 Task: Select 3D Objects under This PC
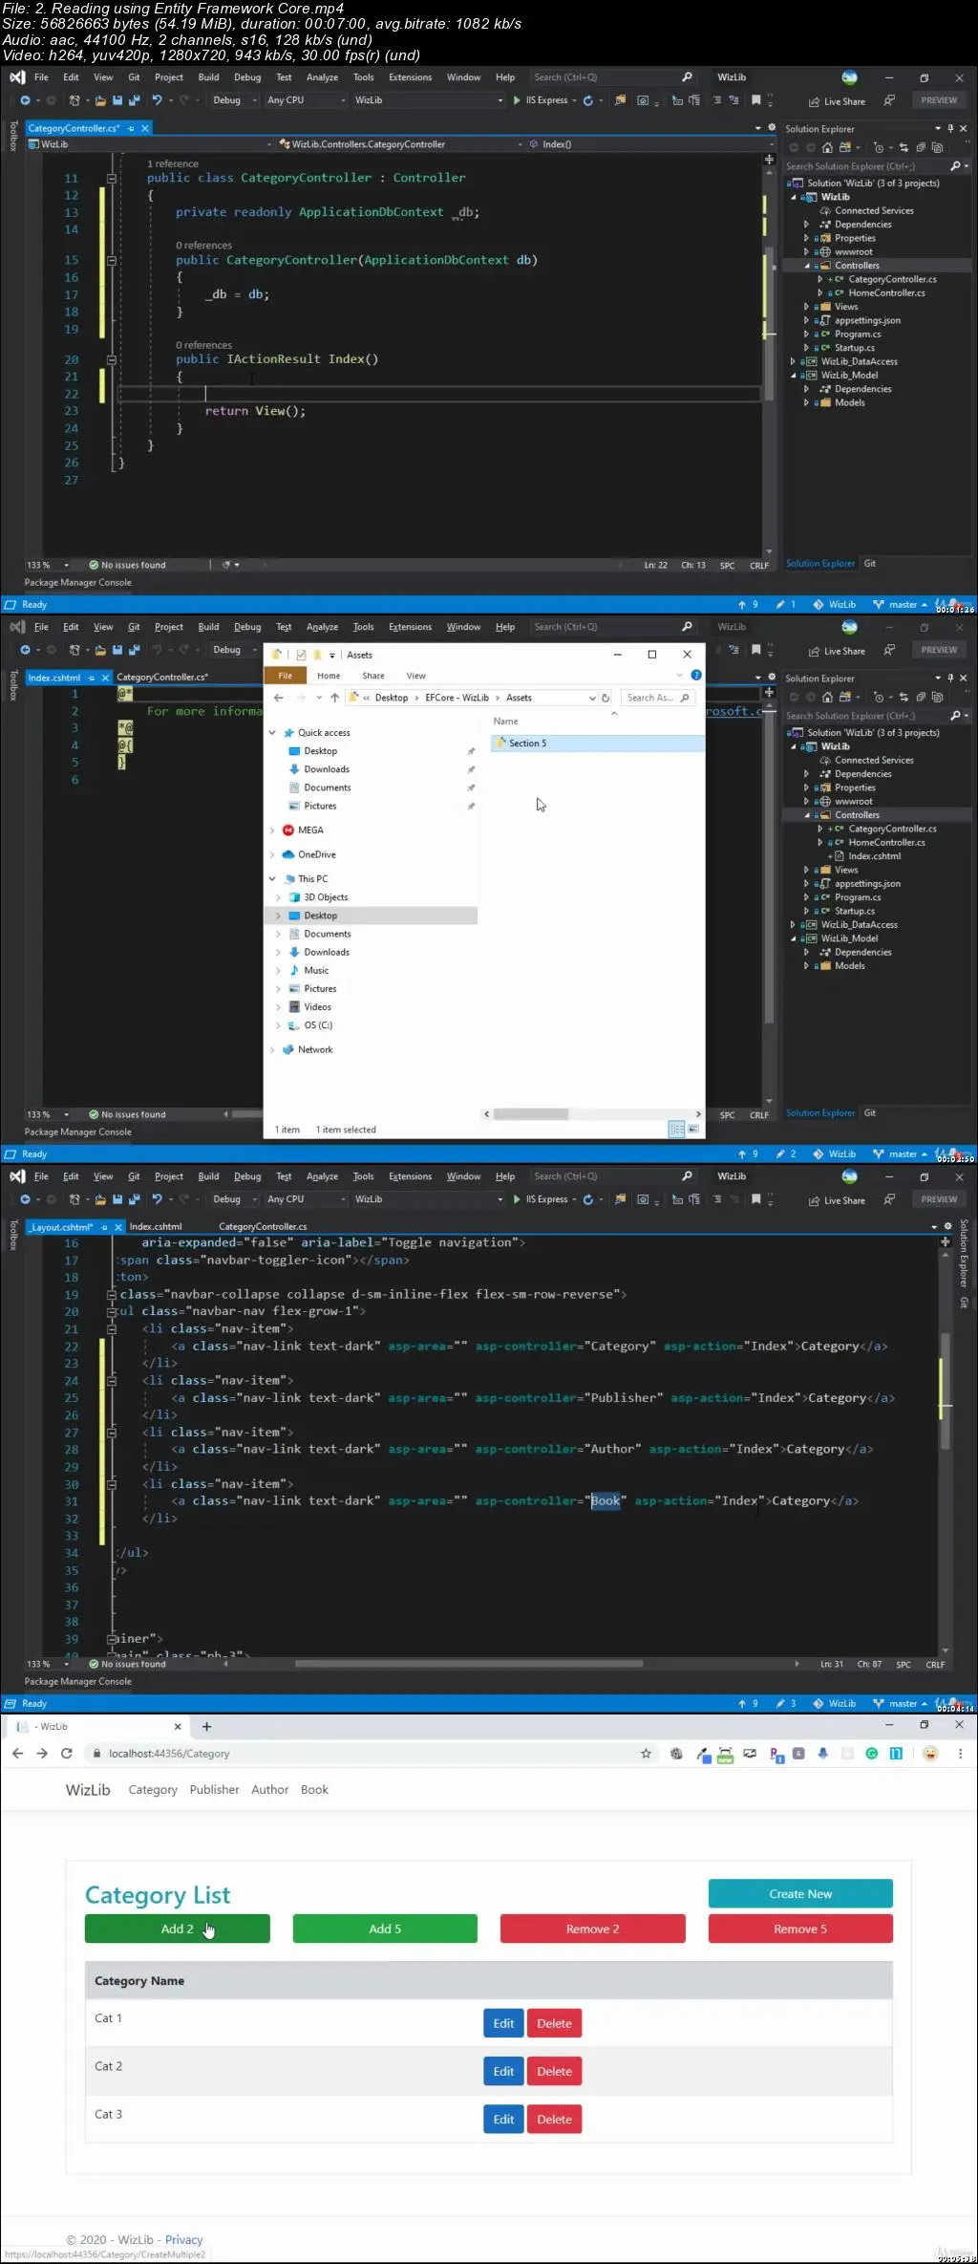coord(325,897)
